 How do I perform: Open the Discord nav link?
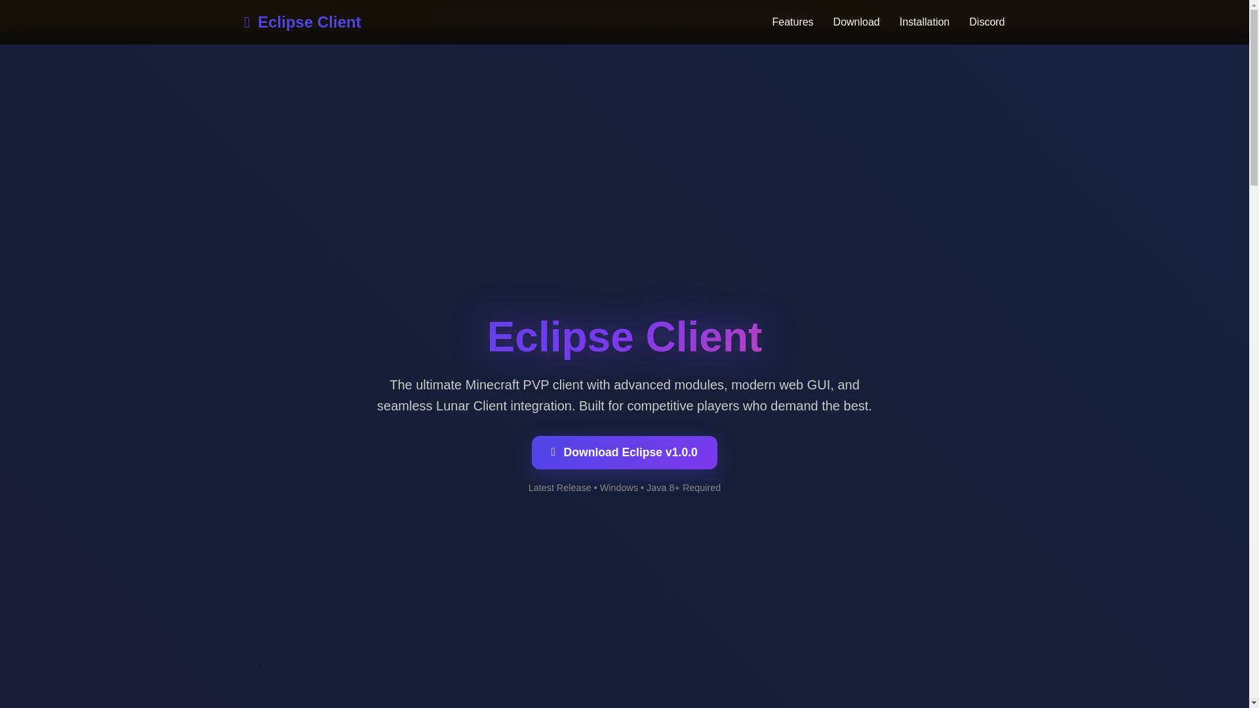tap(986, 22)
